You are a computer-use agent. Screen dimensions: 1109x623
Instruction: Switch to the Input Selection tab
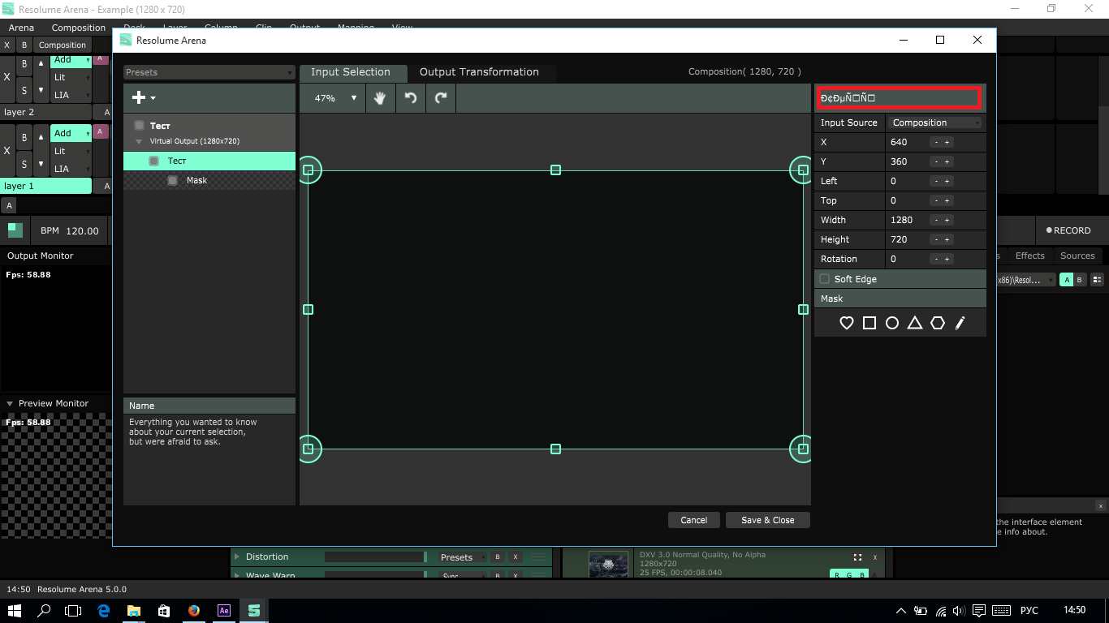coord(351,72)
